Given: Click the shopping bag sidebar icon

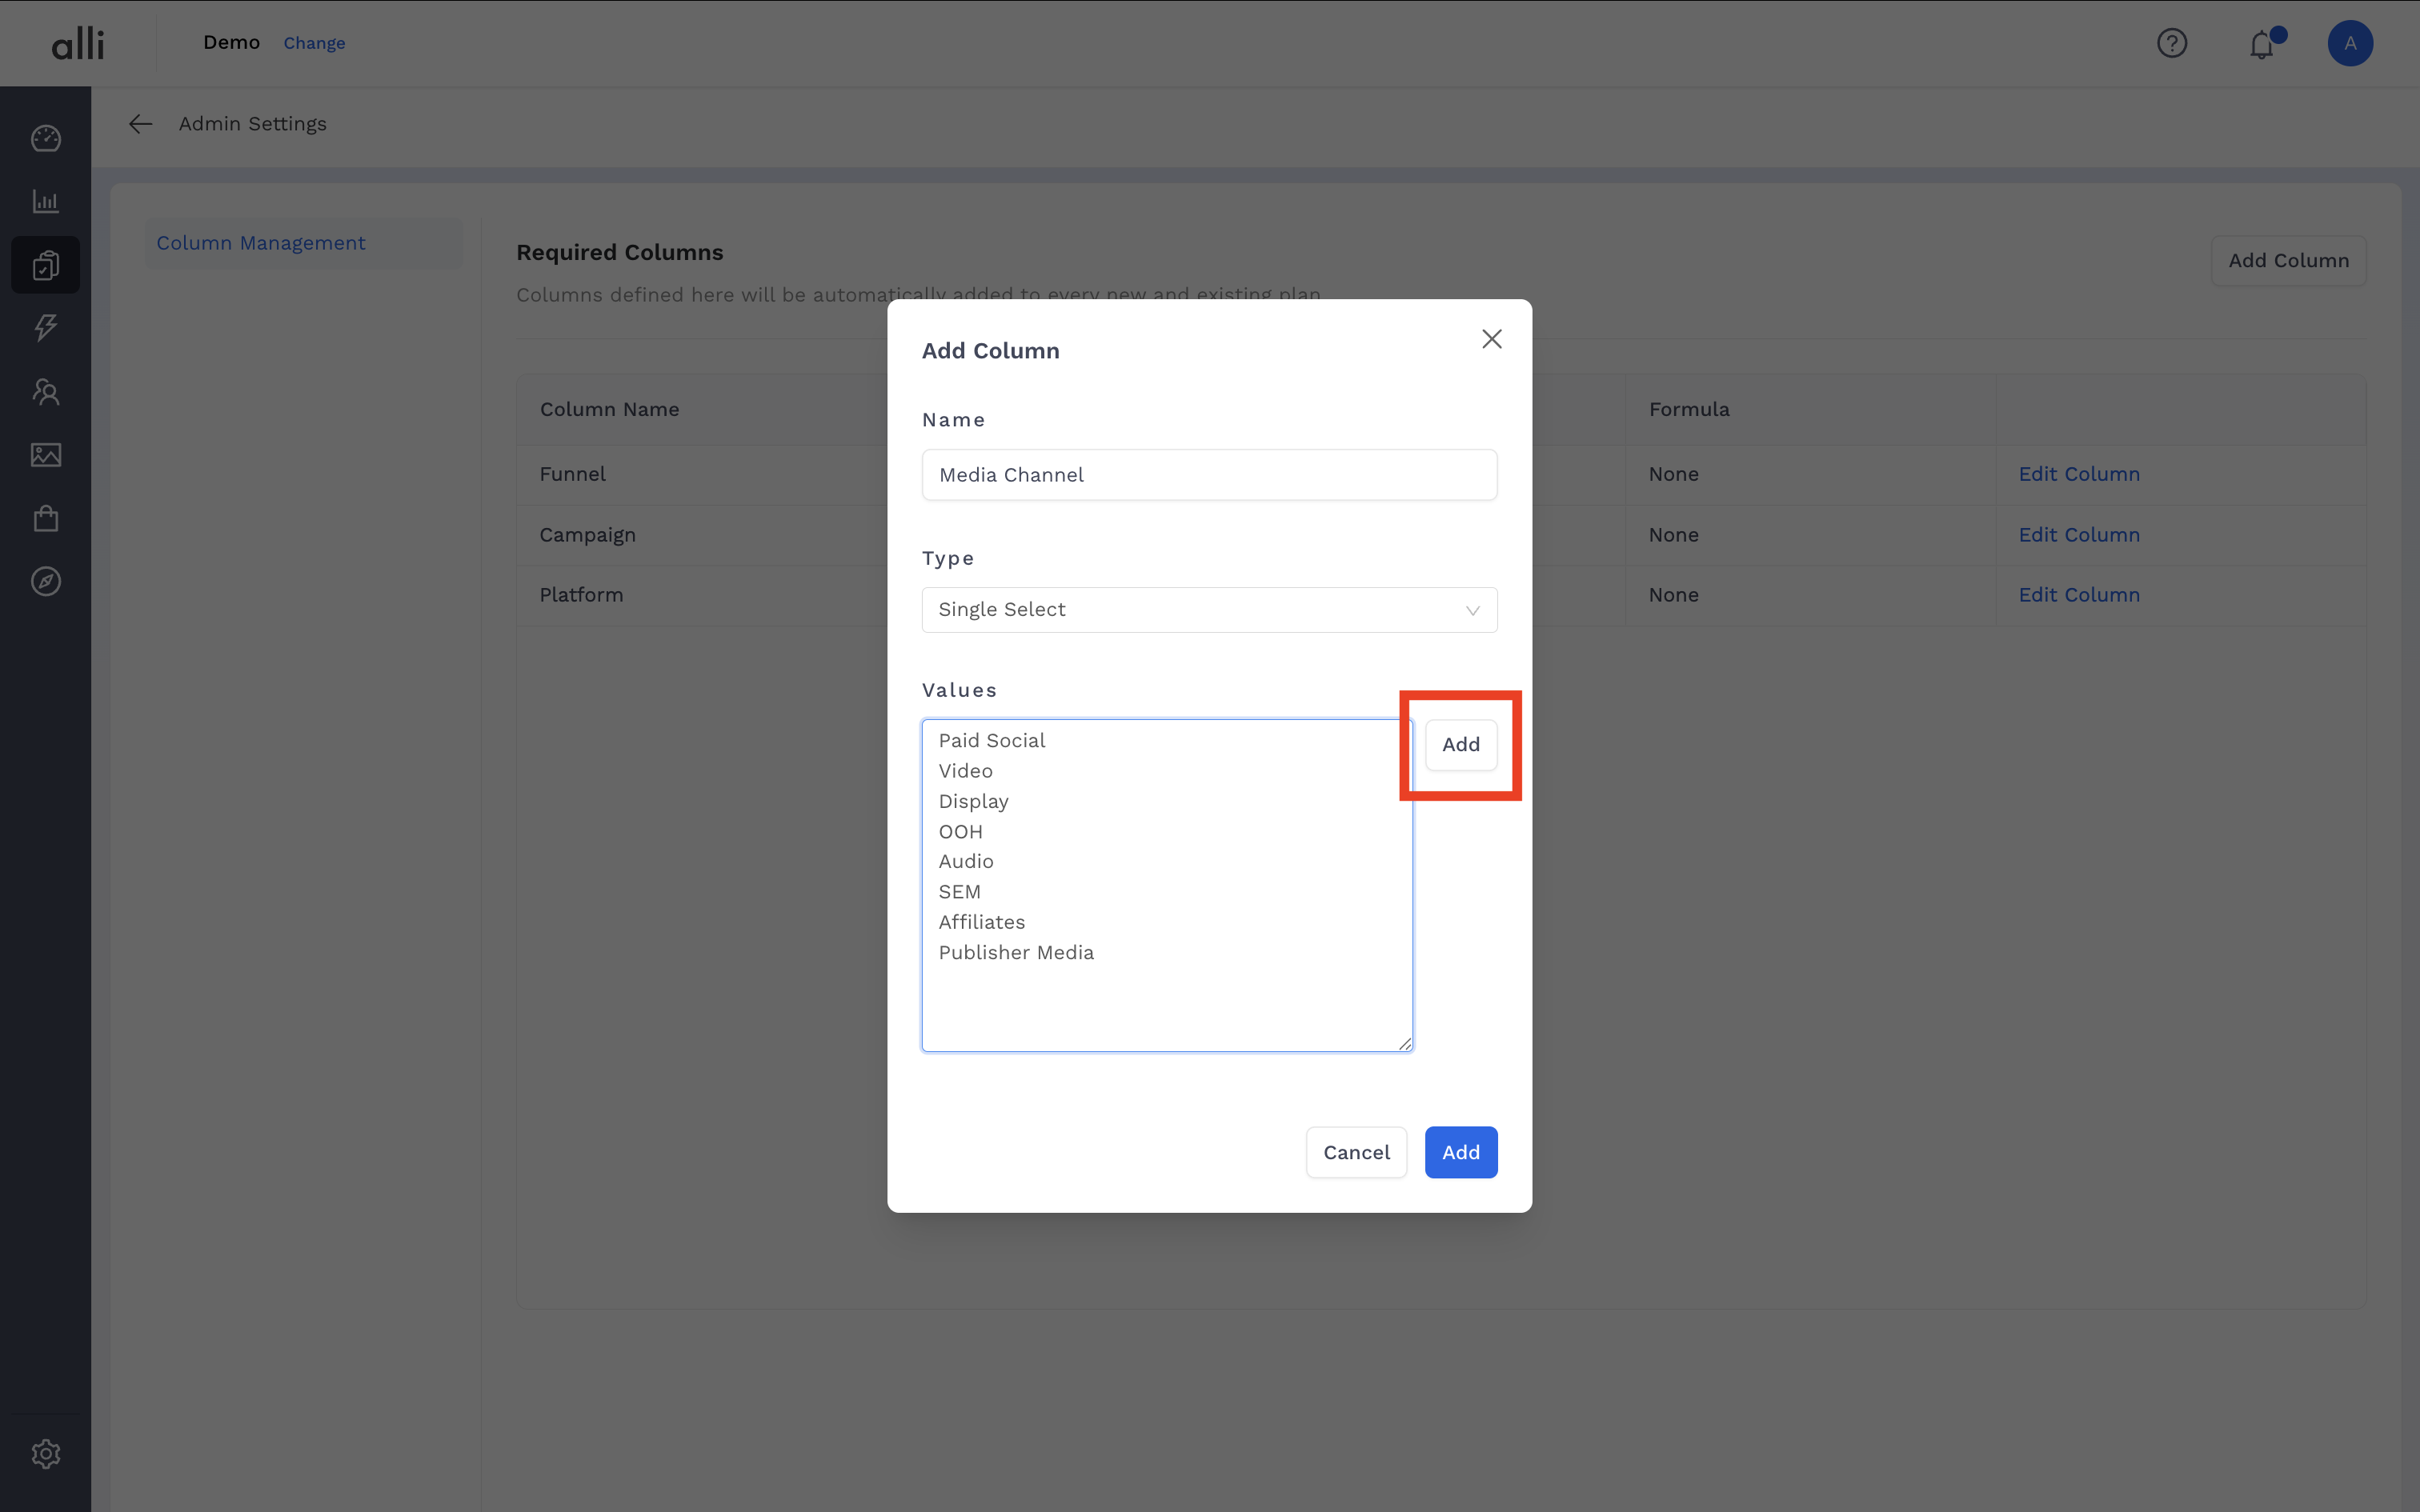Looking at the screenshot, I should [x=46, y=518].
